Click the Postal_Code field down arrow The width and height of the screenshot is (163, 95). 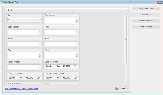pyautogui.click(x=40, y=68)
